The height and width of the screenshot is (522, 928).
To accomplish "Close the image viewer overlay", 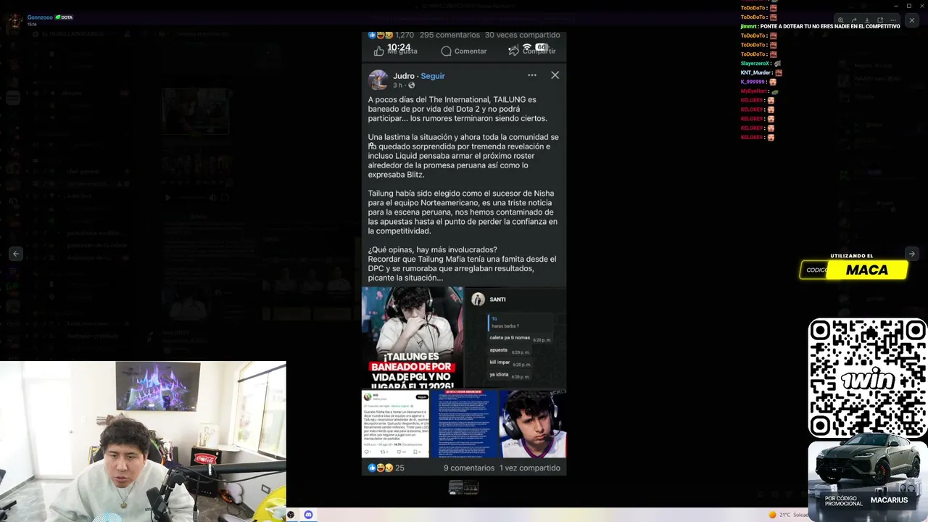I will 912,20.
